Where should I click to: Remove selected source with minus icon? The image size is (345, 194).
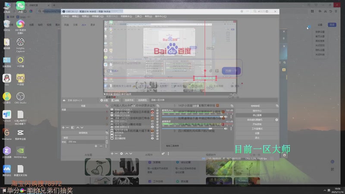point(116,153)
